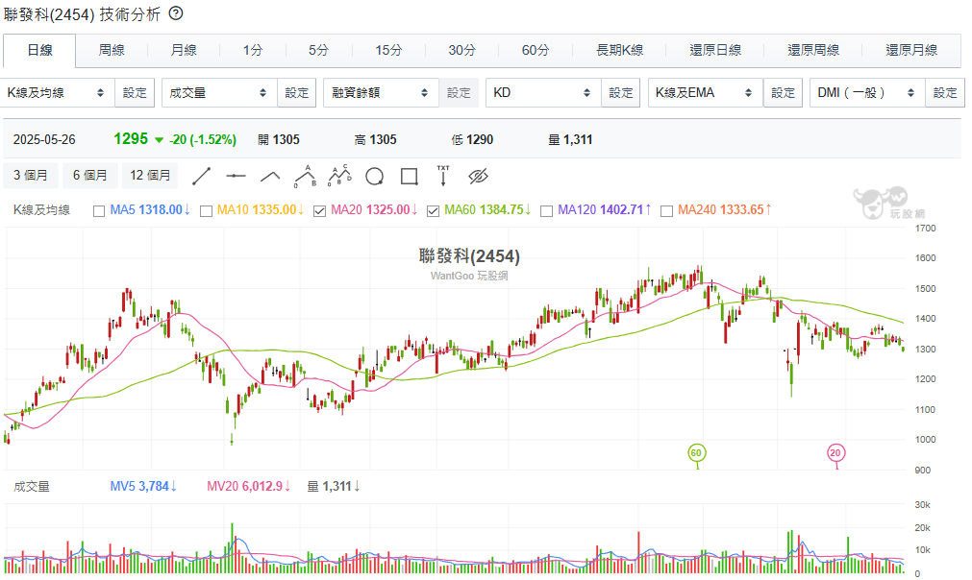Image resolution: width=972 pixels, height=580 pixels.
Task: Enable the MA5 moving average checkbox
Action: (99, 210)
